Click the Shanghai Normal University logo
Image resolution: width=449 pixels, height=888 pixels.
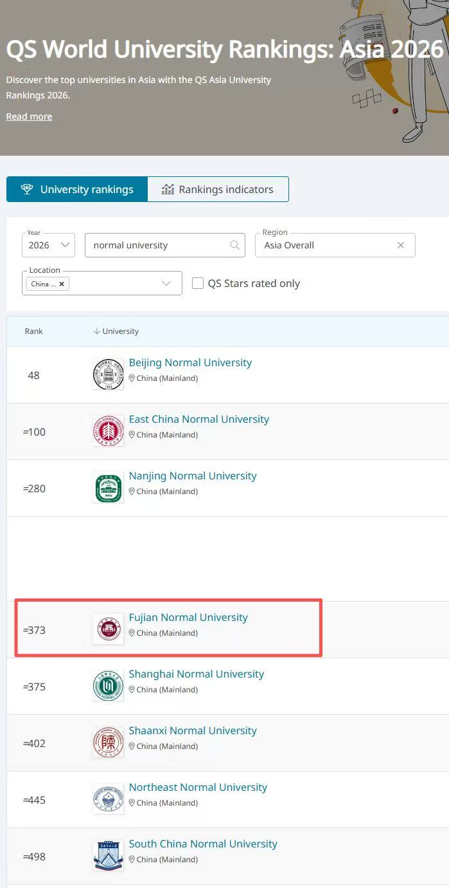pos(108,685)
